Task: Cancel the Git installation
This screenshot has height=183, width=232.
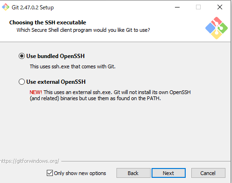Action: click(x=208, y=173)
